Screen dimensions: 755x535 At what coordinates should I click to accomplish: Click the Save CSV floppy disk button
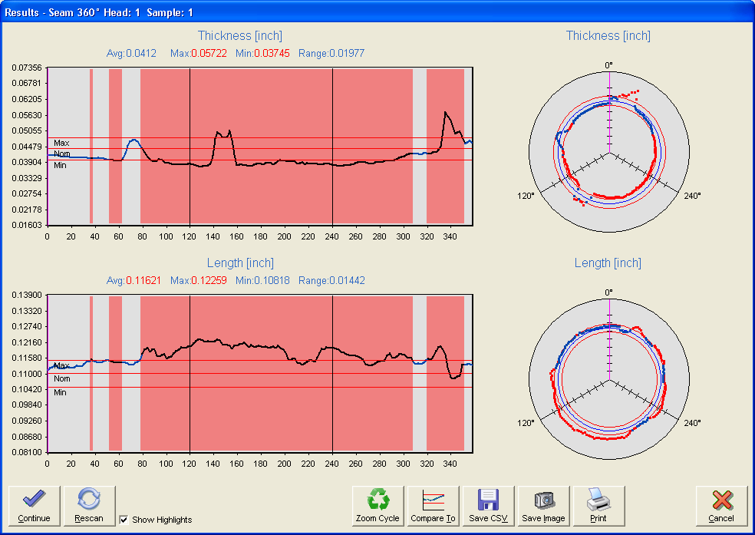tap(488, 506)
